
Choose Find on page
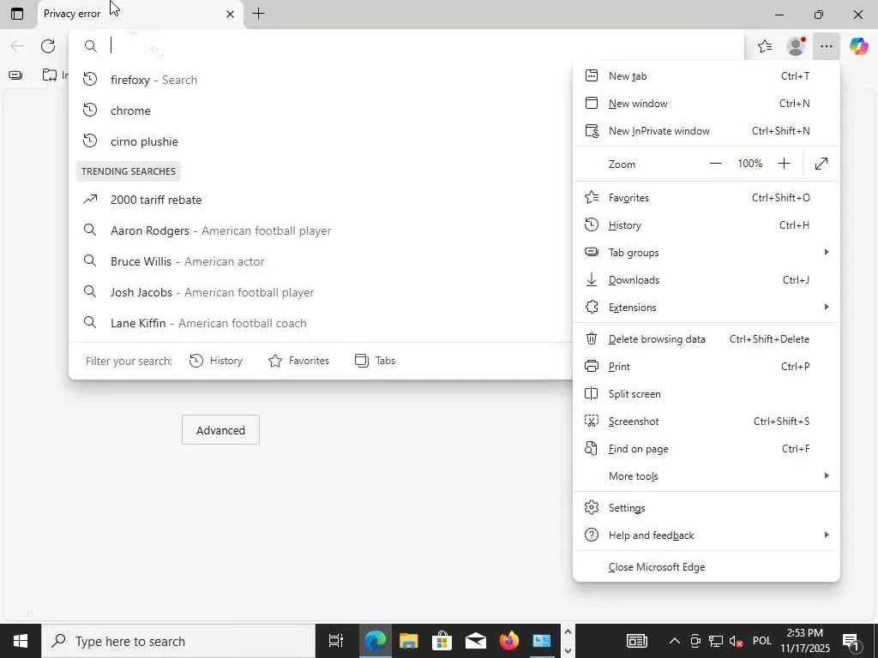pyautogui.click(x=707, y=449)
